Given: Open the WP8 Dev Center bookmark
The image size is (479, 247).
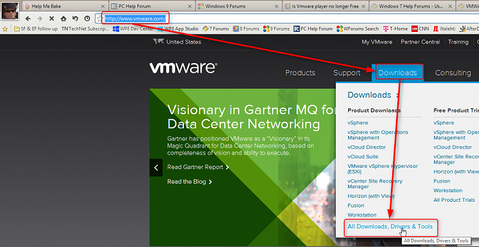Looking at the screenshot, I should point(133,29).
